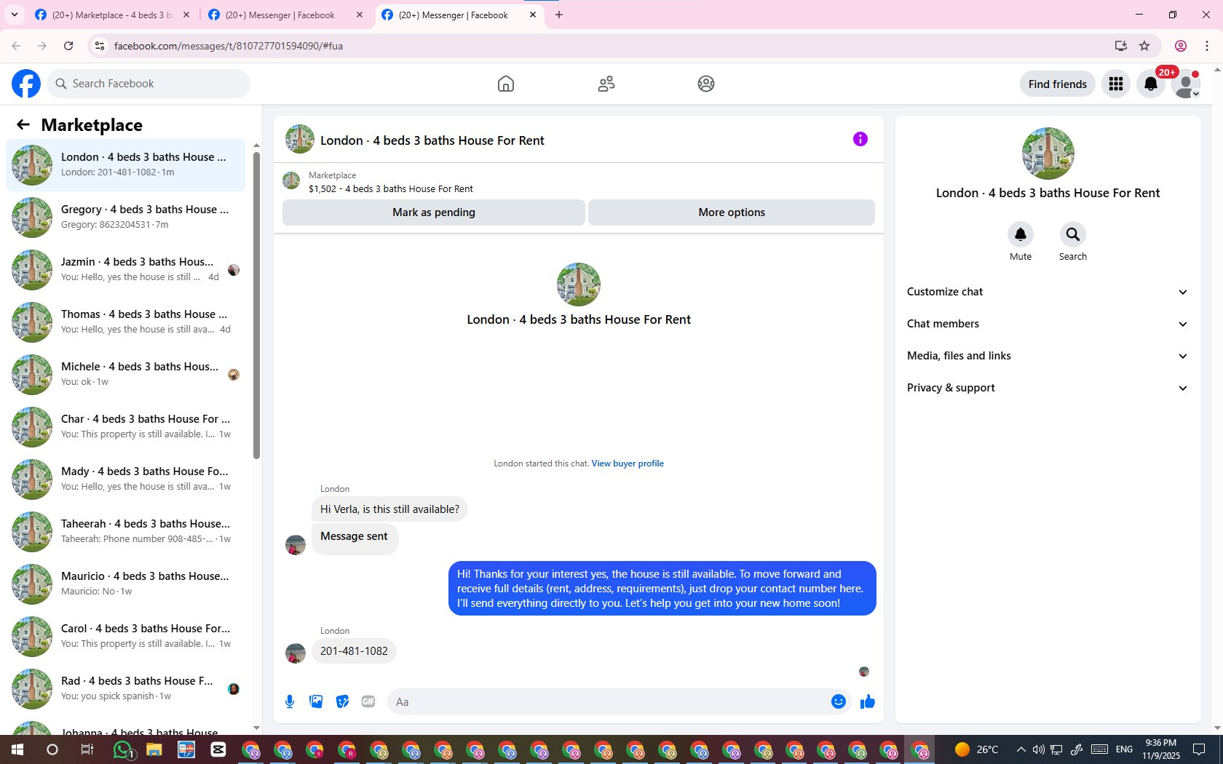Switch to the Marketplace browser tab
This screenshot has height=764, width=1223.
113,15
